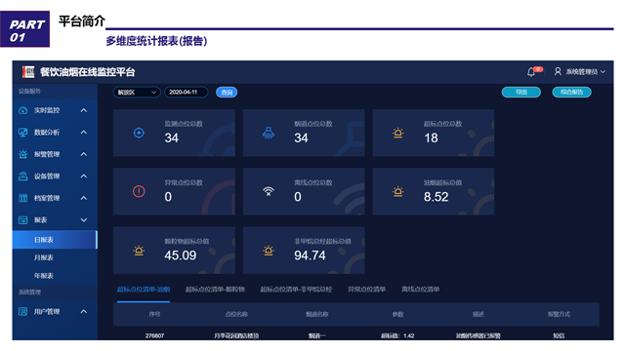Switch to 超标点位清单-非甲烷总烃 tab

(x=296, y=290)
